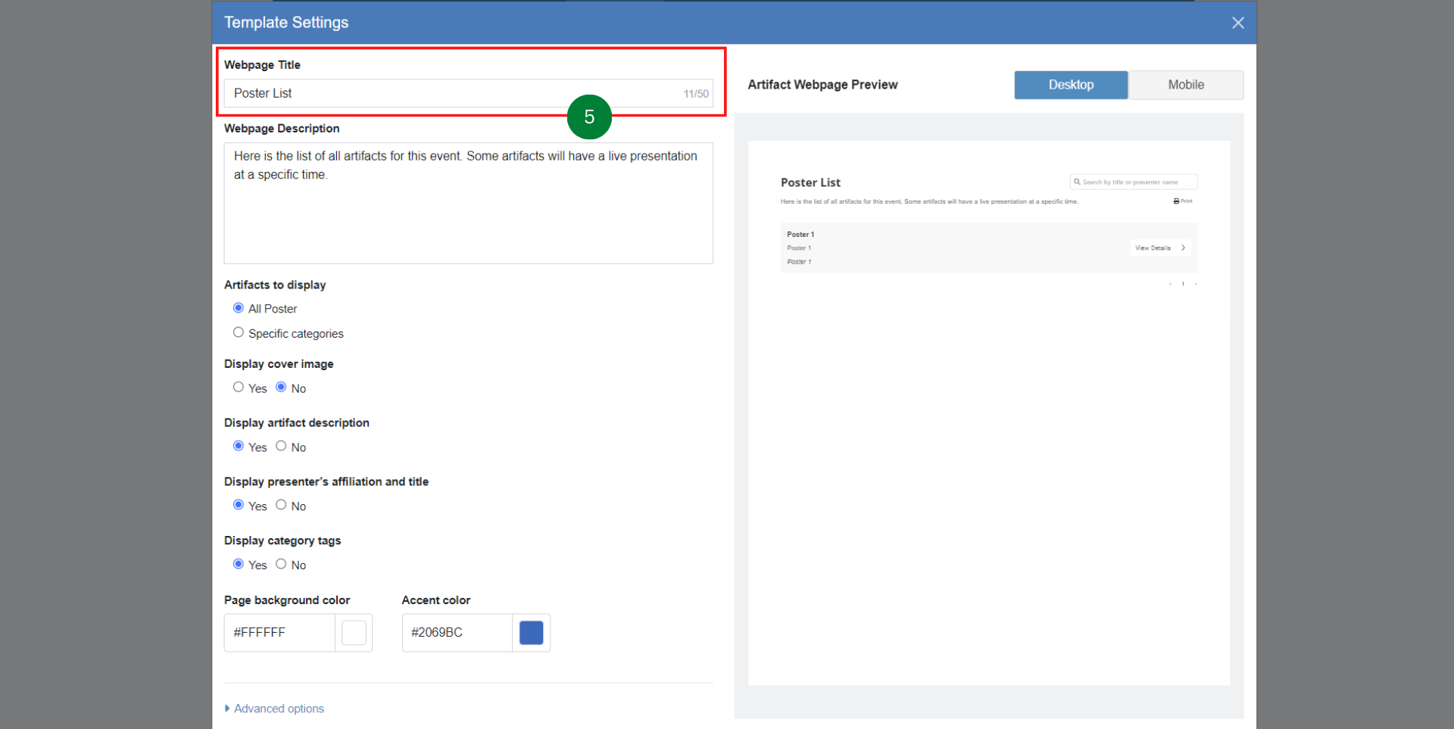Select the Specific categories radio button
1454x729 pixels.
pos(238,332)
